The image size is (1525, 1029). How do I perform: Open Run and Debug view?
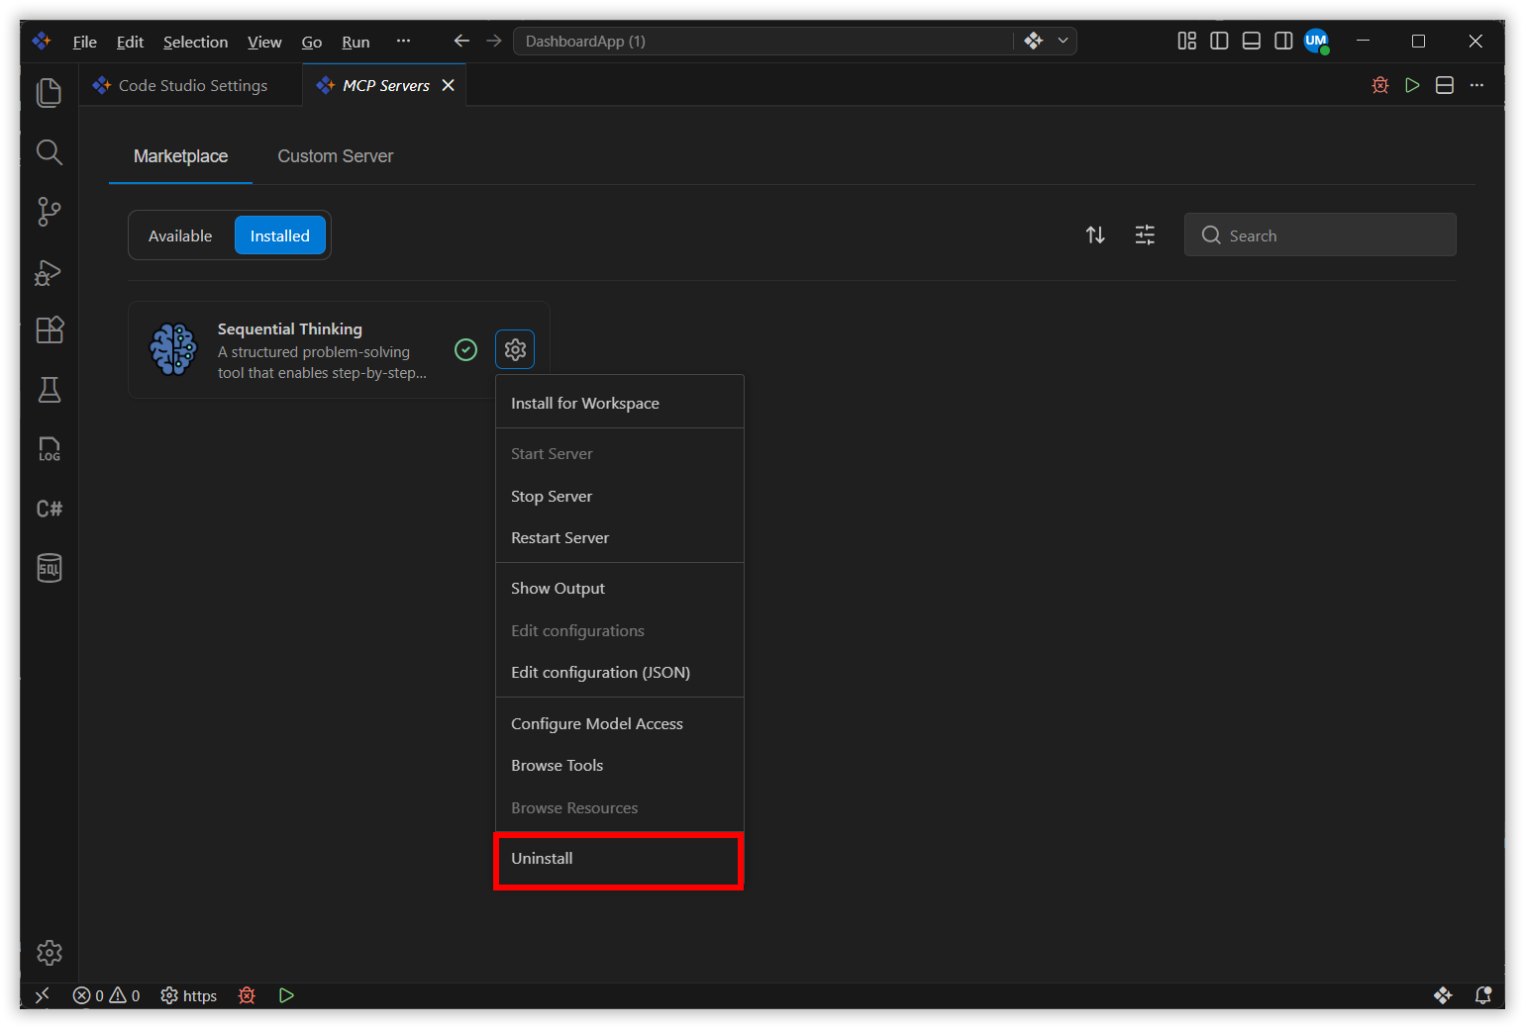[x=50, y=271]
